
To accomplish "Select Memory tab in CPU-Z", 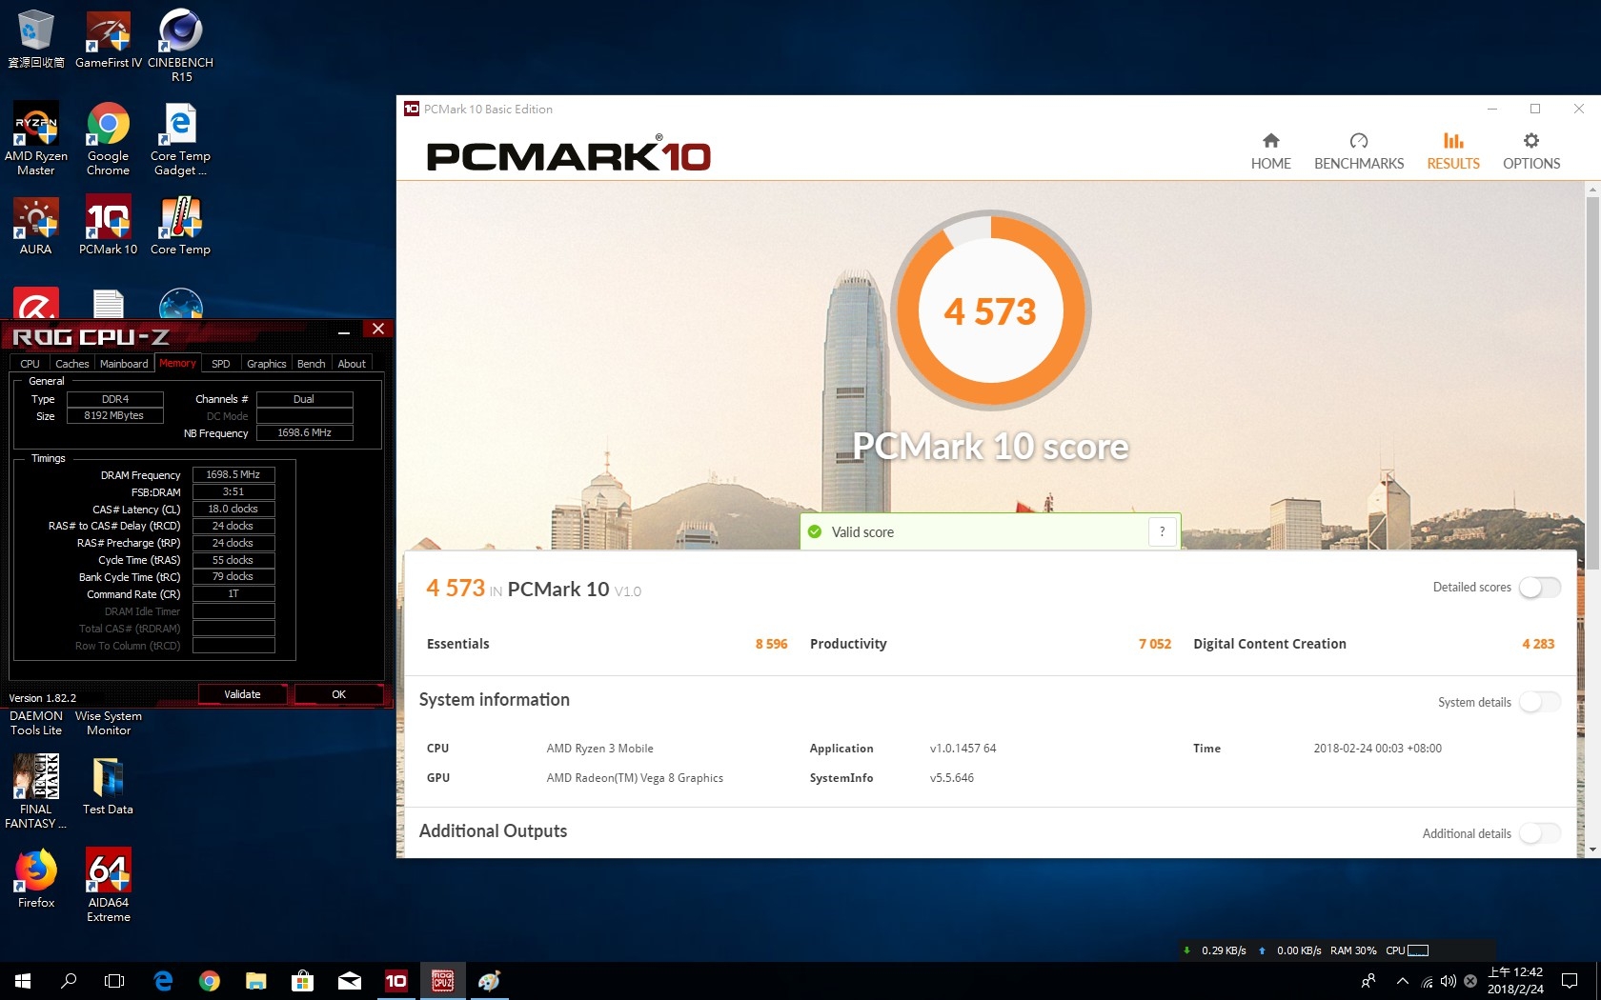I will click(x=177, y=363).
